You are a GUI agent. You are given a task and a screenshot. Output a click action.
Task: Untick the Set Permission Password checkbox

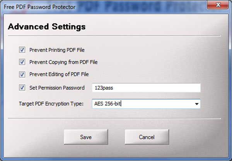point(22,88)
